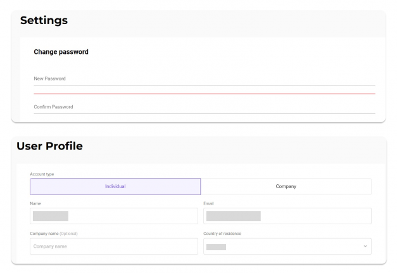Image resolution: width=397 pixels, height=273 pixels.
Task: Click the Country of residence label
Action: pos(222,234)
